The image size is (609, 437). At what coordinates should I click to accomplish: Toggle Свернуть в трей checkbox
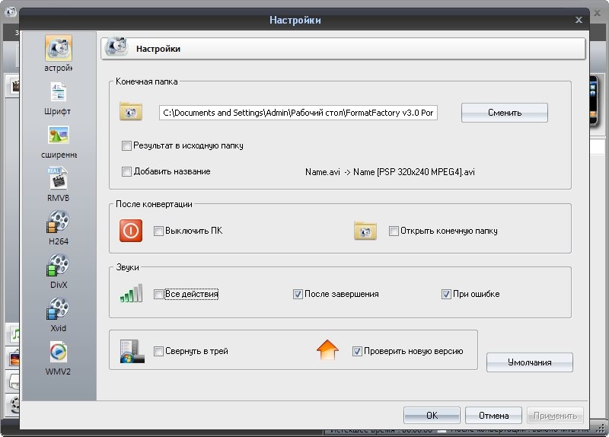coord(158,351)
